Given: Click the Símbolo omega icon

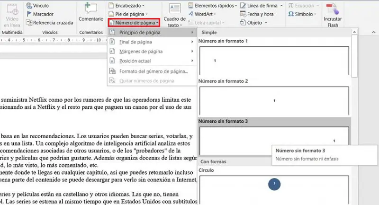Looking at the screenshot, I should click(291, 14).
